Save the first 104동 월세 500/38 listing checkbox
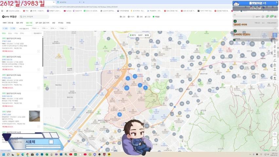 39,69
